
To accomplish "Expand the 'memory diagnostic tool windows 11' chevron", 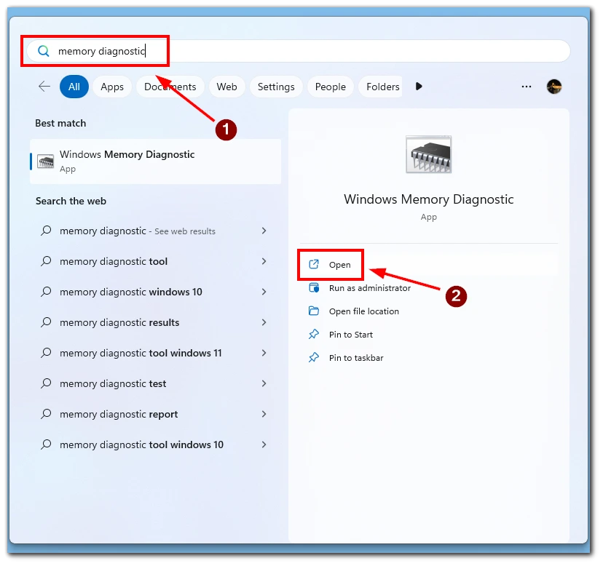I will click(x=264, y=353).
